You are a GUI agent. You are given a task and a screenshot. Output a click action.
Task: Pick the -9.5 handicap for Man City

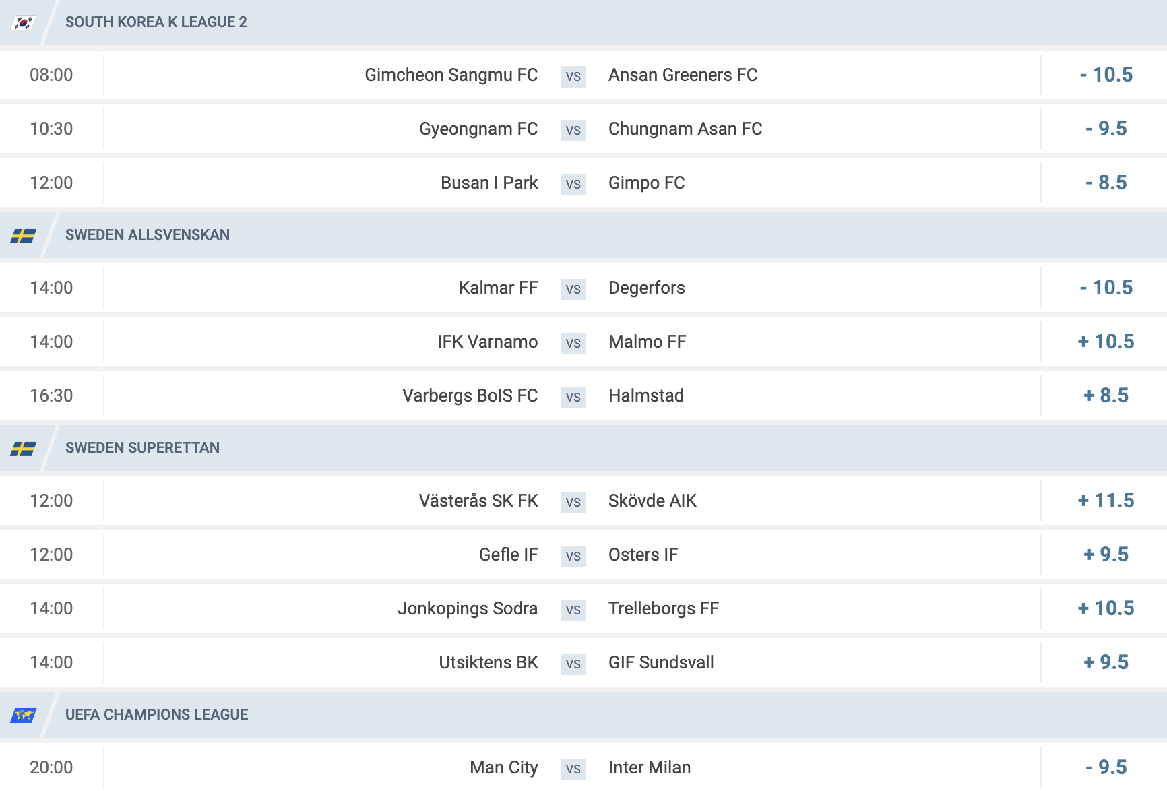coord(1106,767)
